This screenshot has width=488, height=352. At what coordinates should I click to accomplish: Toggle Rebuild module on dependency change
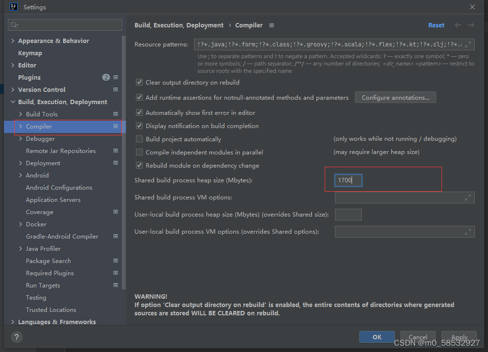point(139,165)
